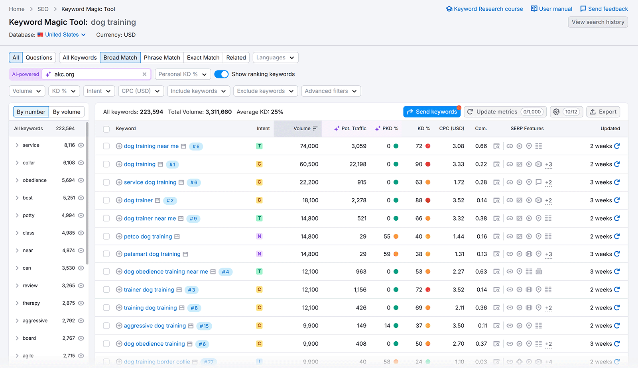
Task: Open View search history
Action: [x=598, y=22]
